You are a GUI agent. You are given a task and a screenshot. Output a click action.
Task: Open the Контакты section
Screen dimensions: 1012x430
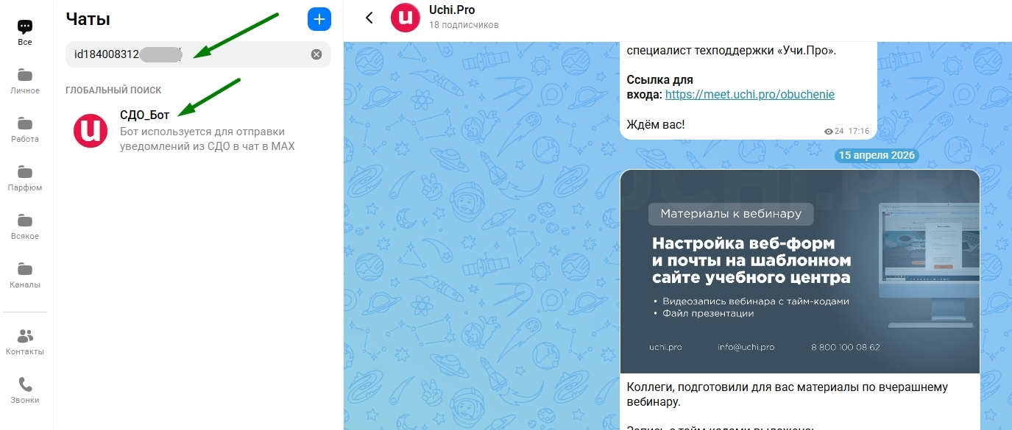[25, 341]
